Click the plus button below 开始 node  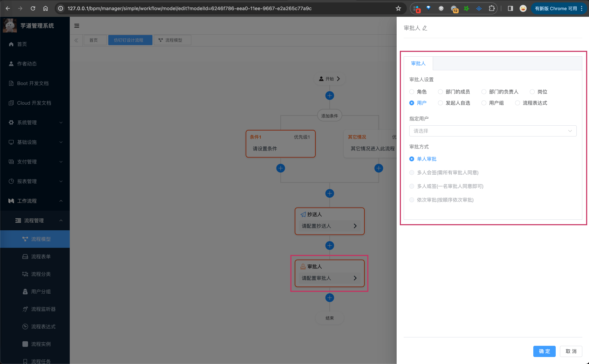point(329,96)
